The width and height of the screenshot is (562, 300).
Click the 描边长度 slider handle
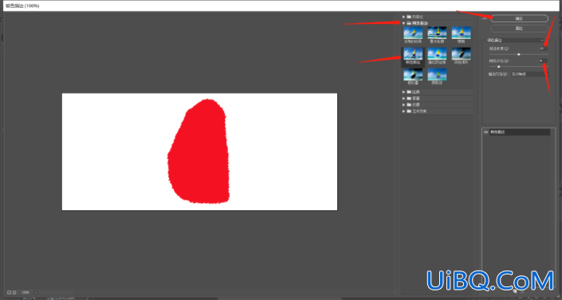click(519, 54)
